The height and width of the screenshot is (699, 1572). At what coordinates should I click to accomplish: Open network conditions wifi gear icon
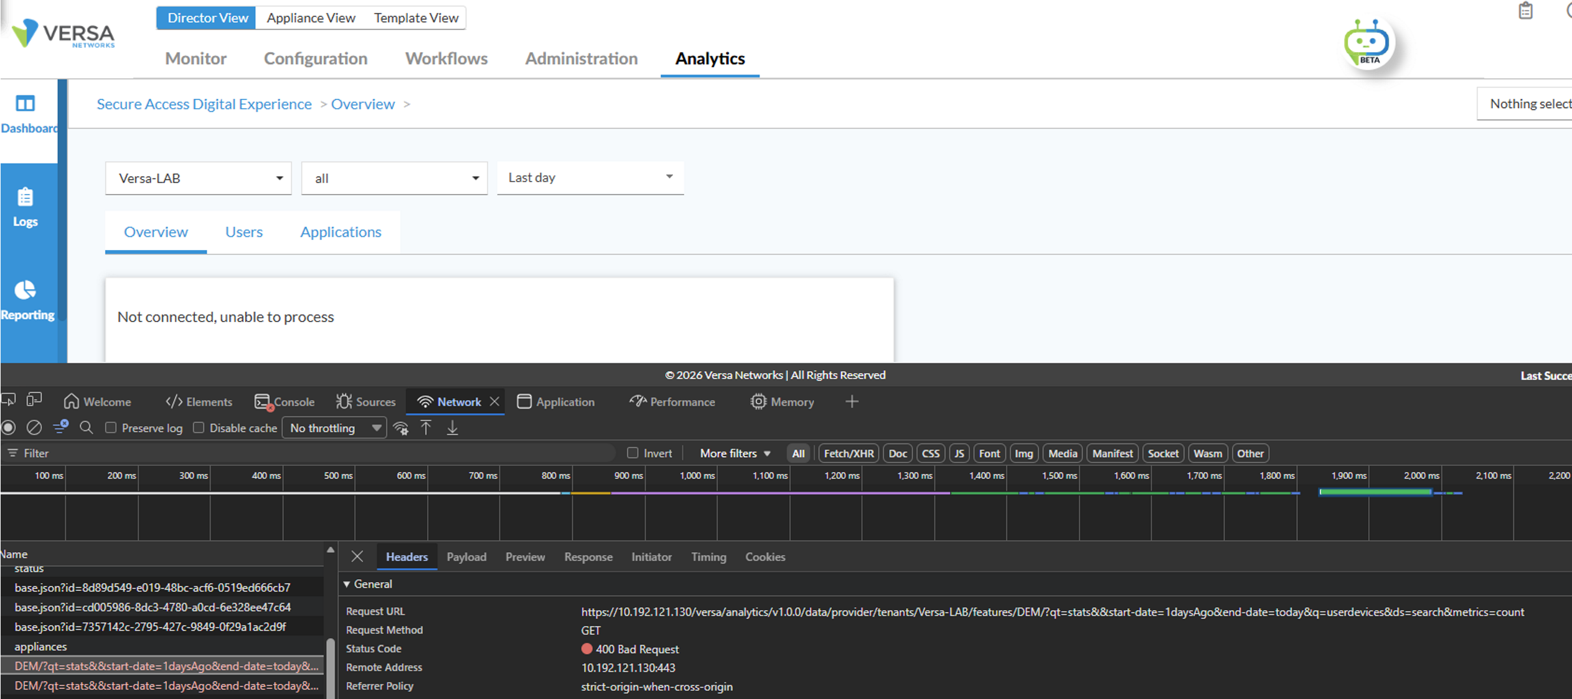[x=401, y=428]
